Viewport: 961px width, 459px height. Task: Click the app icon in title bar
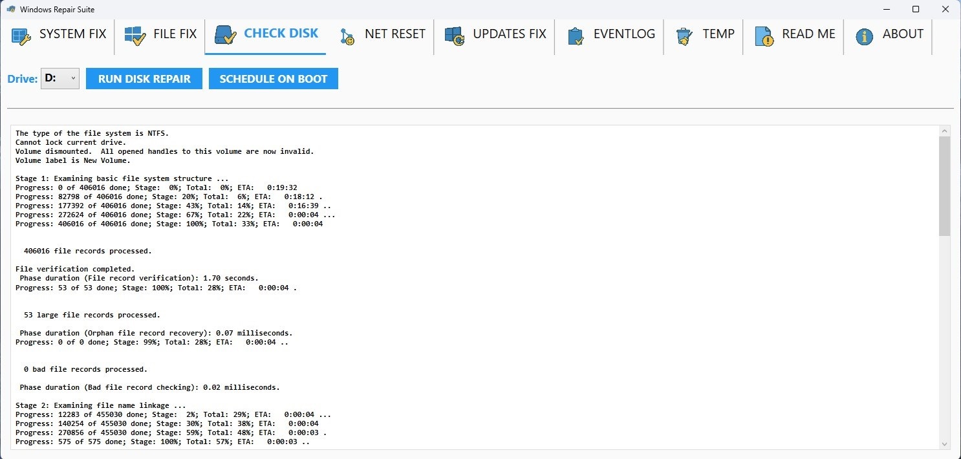click(11, 9)
